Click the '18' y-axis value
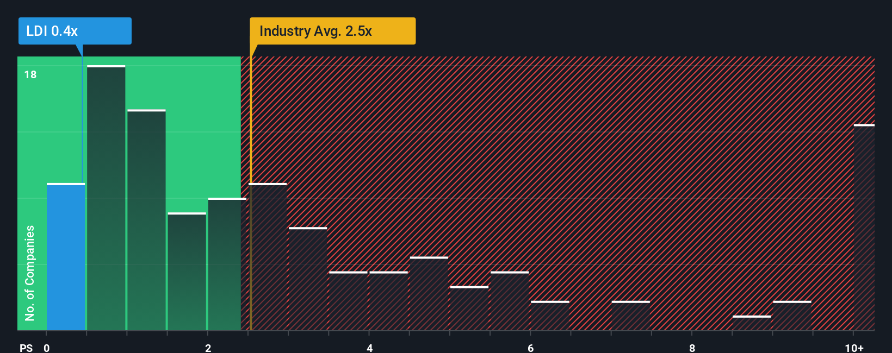 coord(30,75)
